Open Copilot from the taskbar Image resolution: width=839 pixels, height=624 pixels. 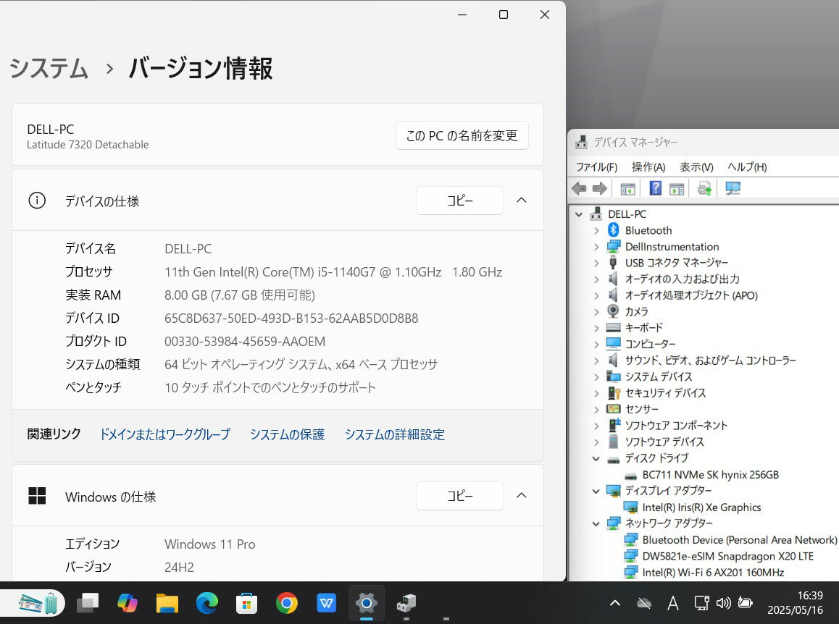coord(128,602)
